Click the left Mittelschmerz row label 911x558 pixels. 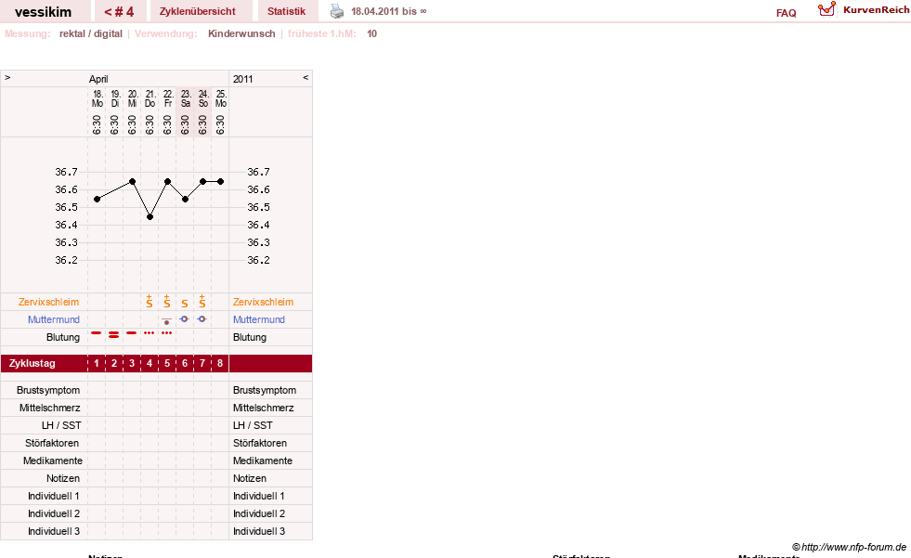(49, 408)
